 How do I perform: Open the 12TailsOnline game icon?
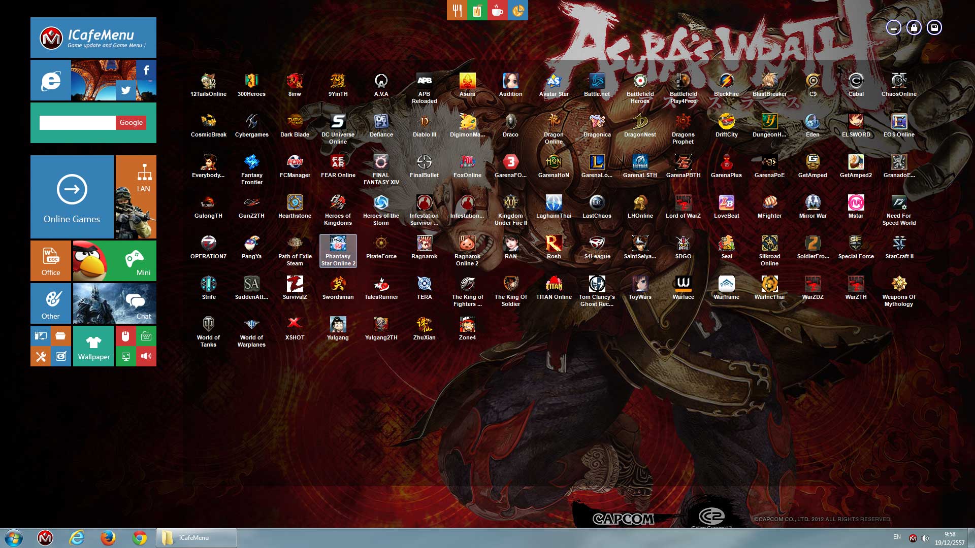click(208, 85)
